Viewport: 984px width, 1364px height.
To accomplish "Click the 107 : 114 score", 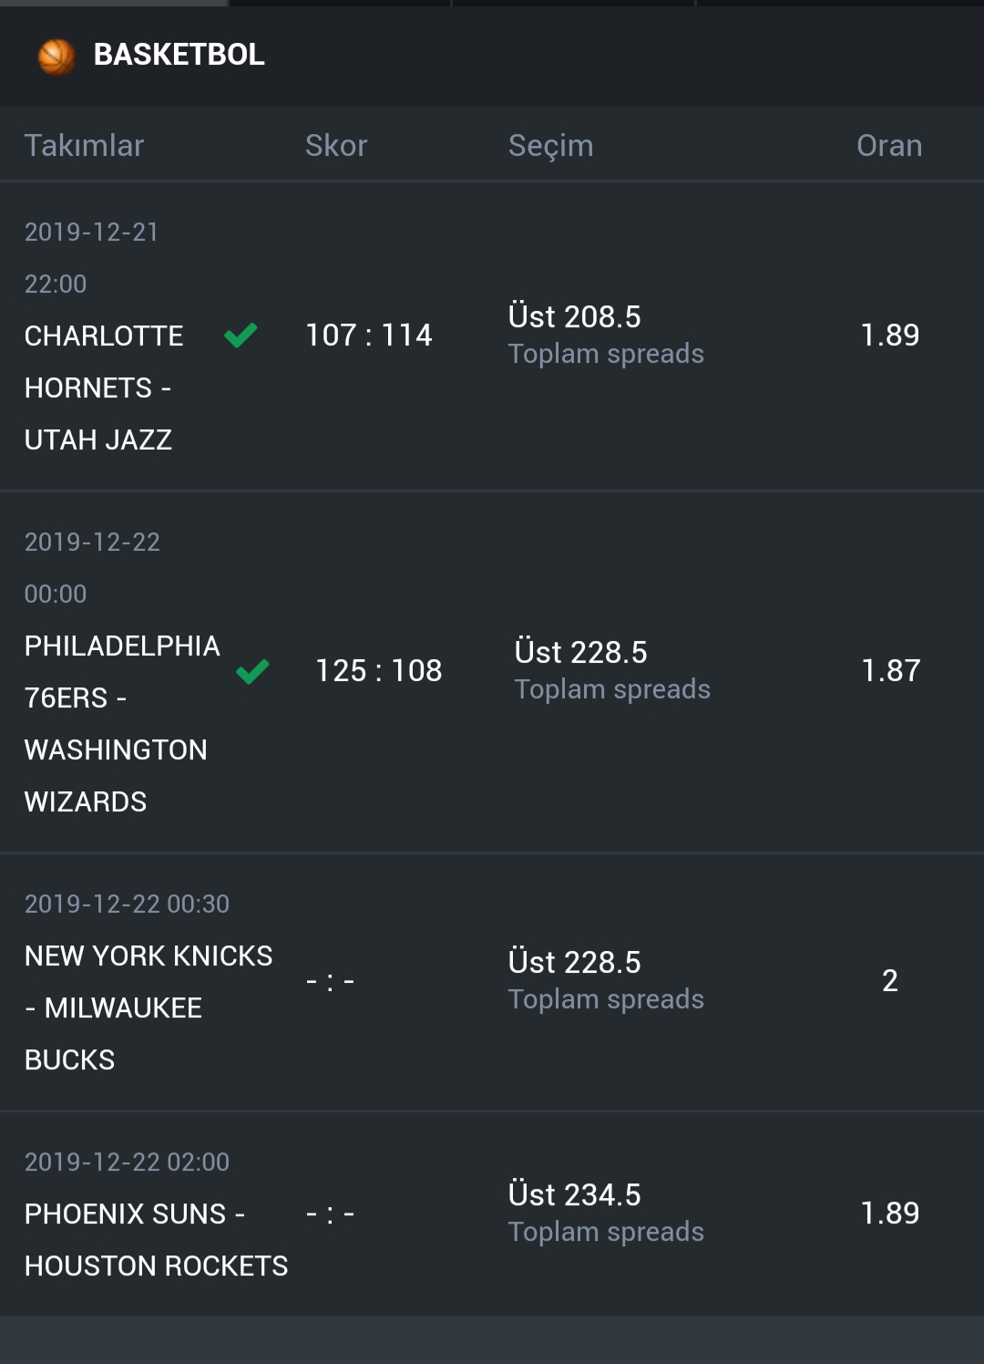I will pyautogui.click(x=369, y=336).
